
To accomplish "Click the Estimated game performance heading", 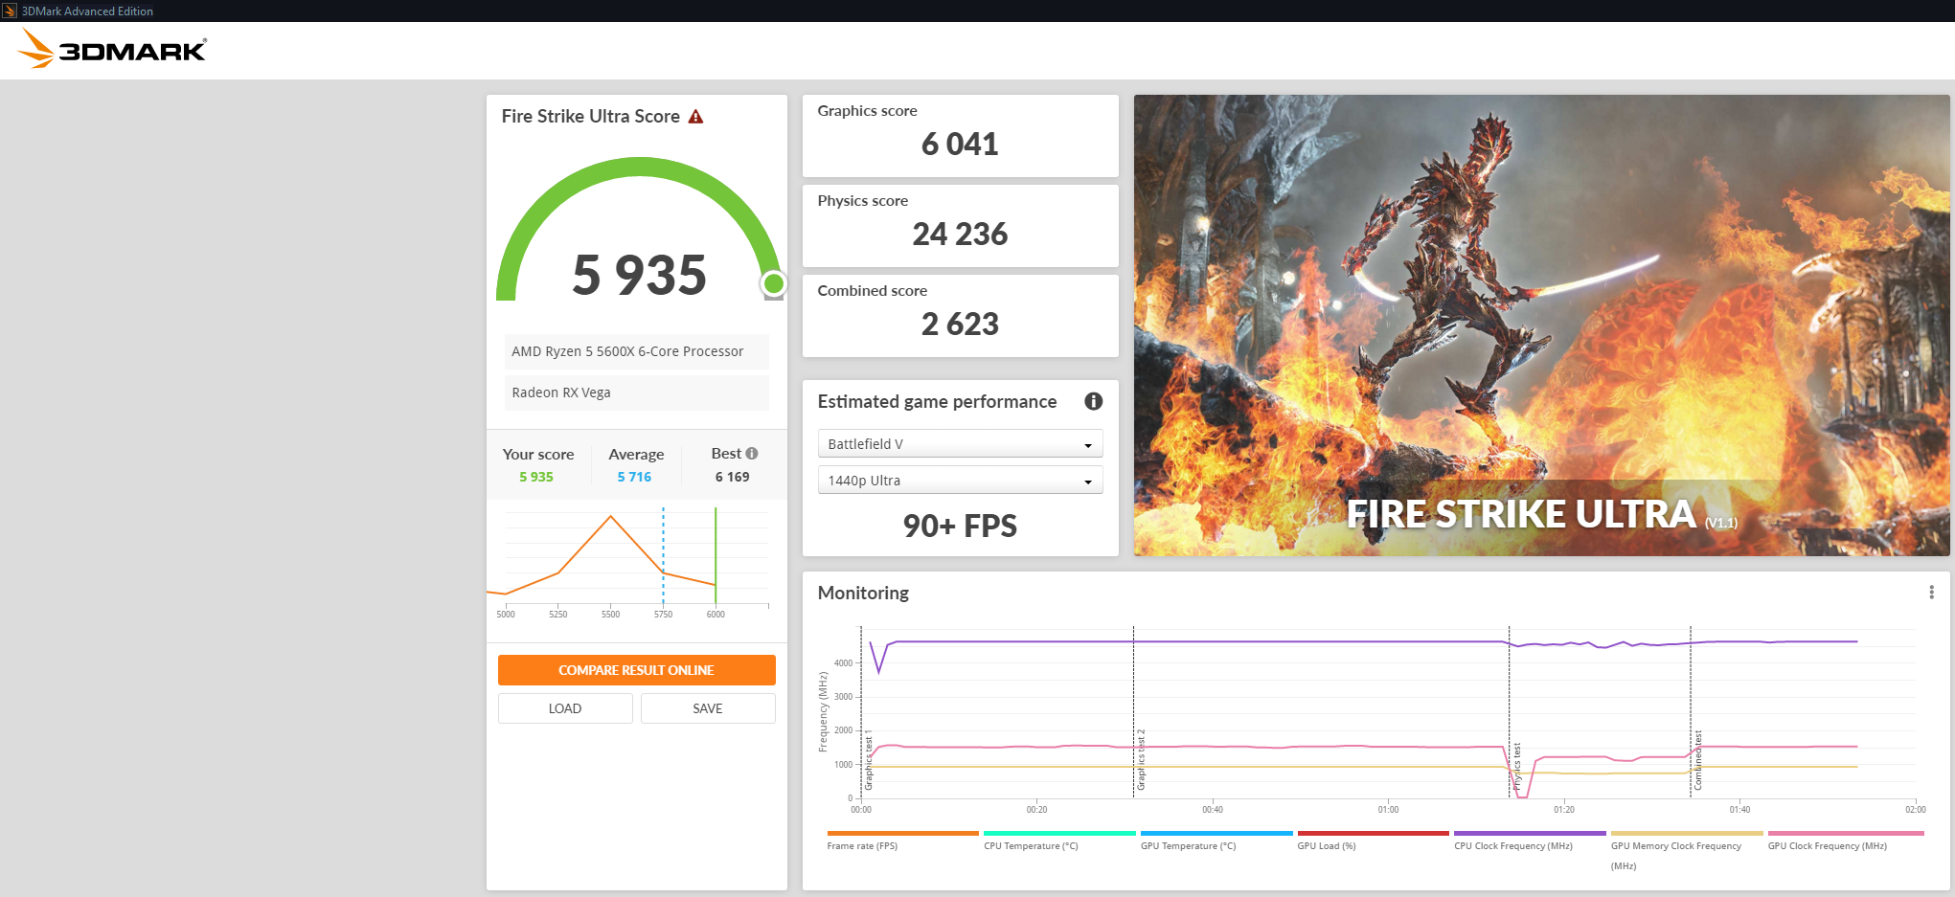I will (937, 402).
